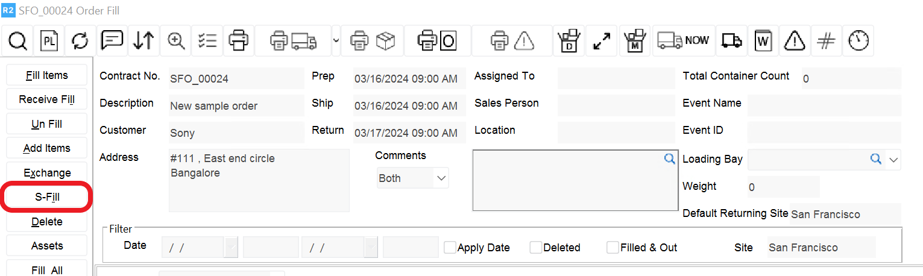Click the Fill Items button
The image size is (923, 276).
pyautogui.click(x=47, y=75)
